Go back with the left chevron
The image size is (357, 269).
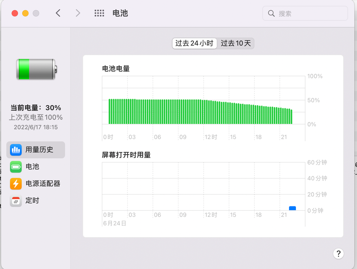click(x=58, y=14)
